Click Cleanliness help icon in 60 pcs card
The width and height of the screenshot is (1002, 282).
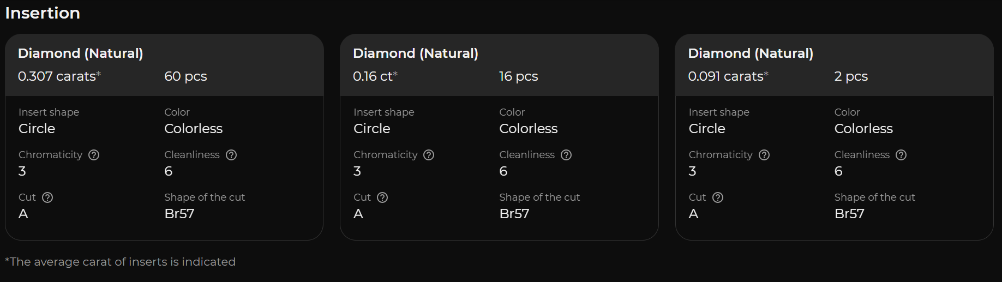pyautogui.click(x=231, y=155)
